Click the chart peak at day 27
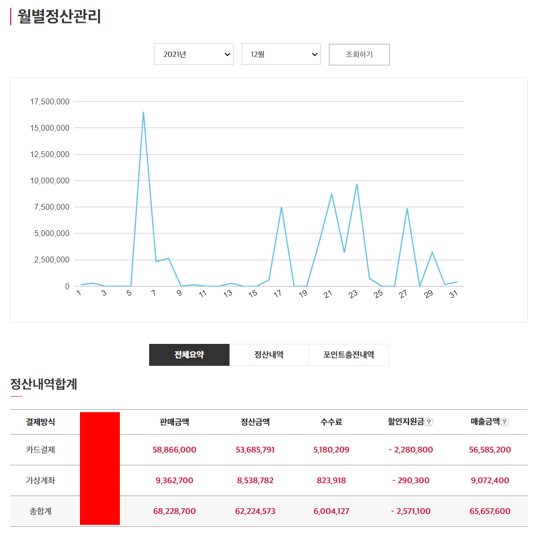 [407, 209]
